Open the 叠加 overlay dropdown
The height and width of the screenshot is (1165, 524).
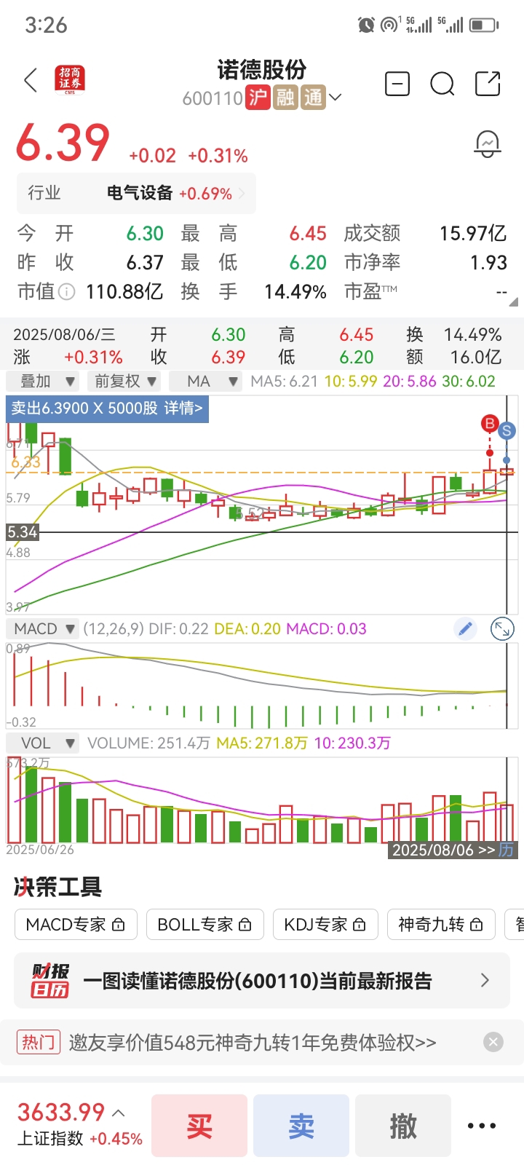pos(41,382)
